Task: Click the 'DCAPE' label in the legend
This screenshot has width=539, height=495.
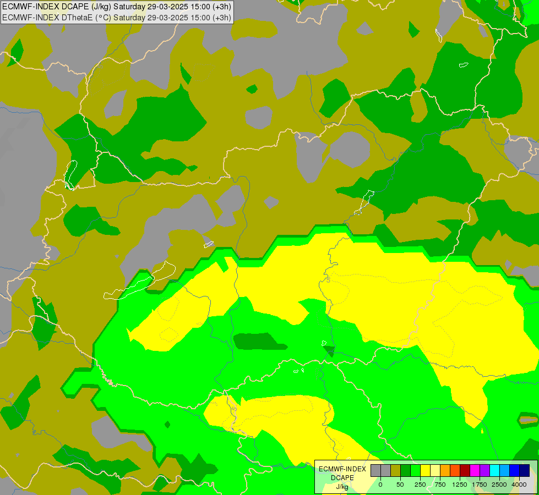Action: click(342, 478)
